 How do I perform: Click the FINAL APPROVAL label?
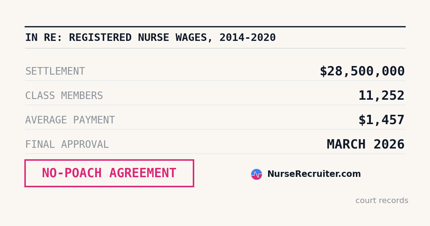click(67, 145)
